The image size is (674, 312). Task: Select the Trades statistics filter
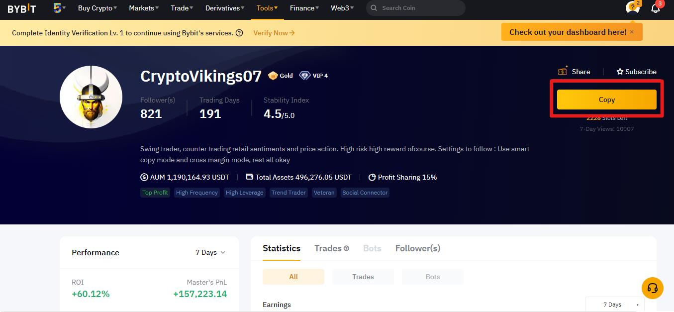363,277
